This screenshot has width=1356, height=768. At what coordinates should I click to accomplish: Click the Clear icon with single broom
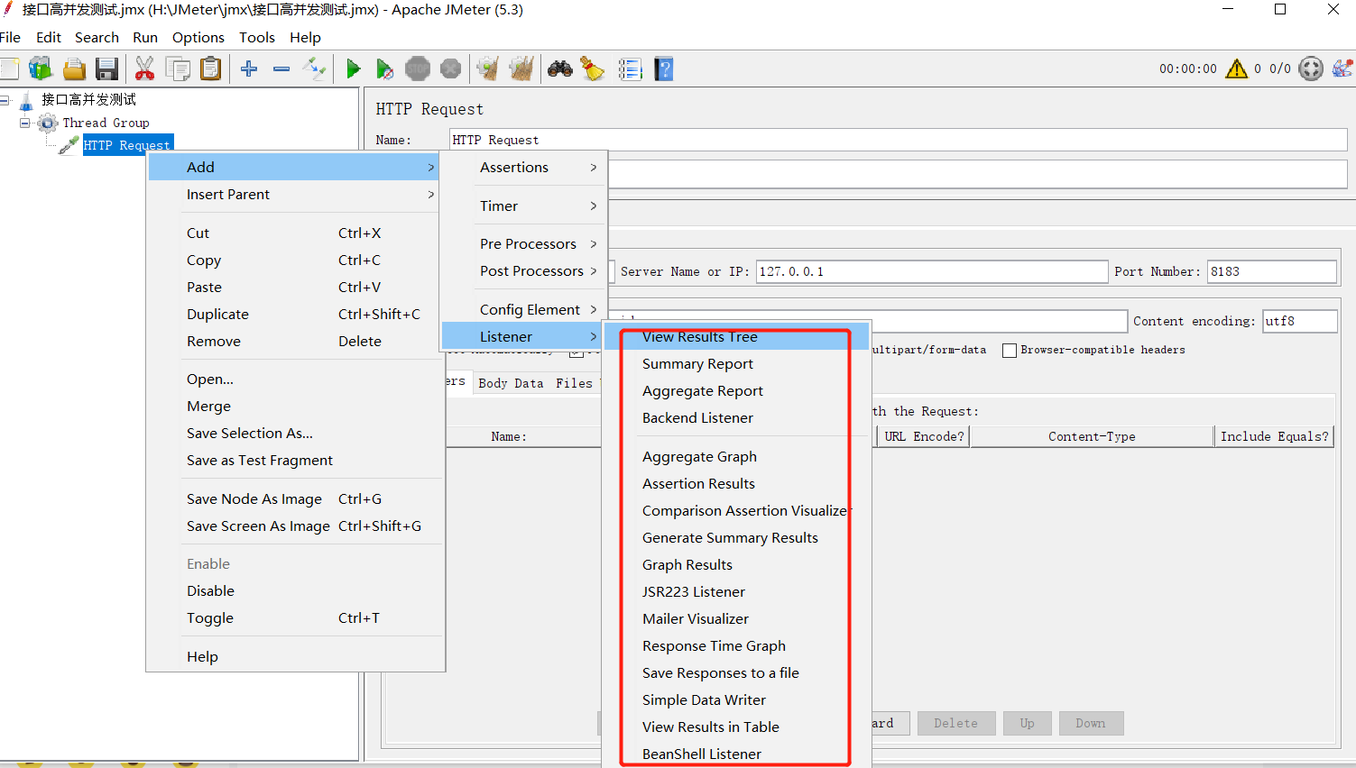pos(488,69)
